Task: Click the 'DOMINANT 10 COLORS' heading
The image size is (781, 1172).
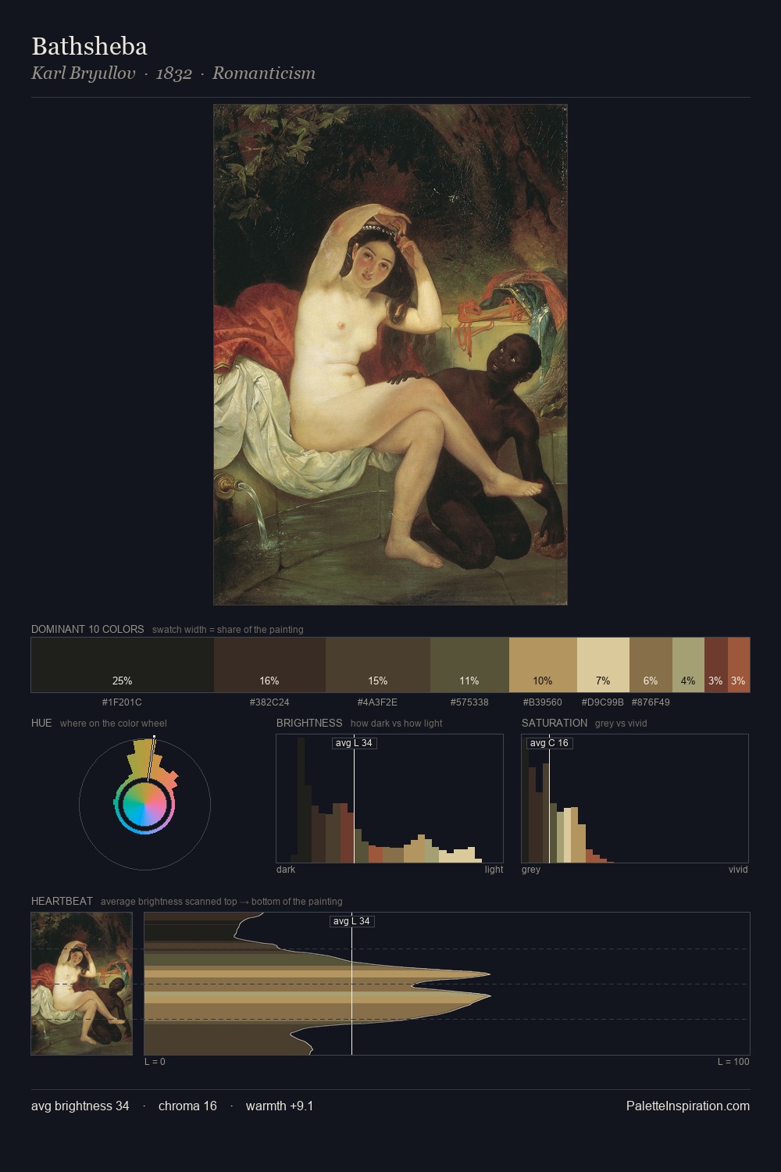Action: click(87, 629)
